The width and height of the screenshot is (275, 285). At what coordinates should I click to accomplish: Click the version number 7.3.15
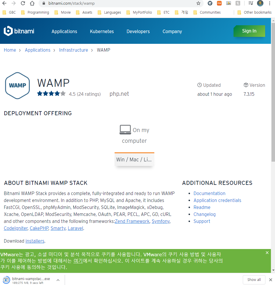click(249, 94)
